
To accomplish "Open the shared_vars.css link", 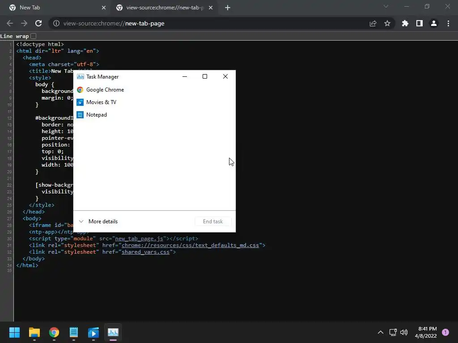I will 145,252.
